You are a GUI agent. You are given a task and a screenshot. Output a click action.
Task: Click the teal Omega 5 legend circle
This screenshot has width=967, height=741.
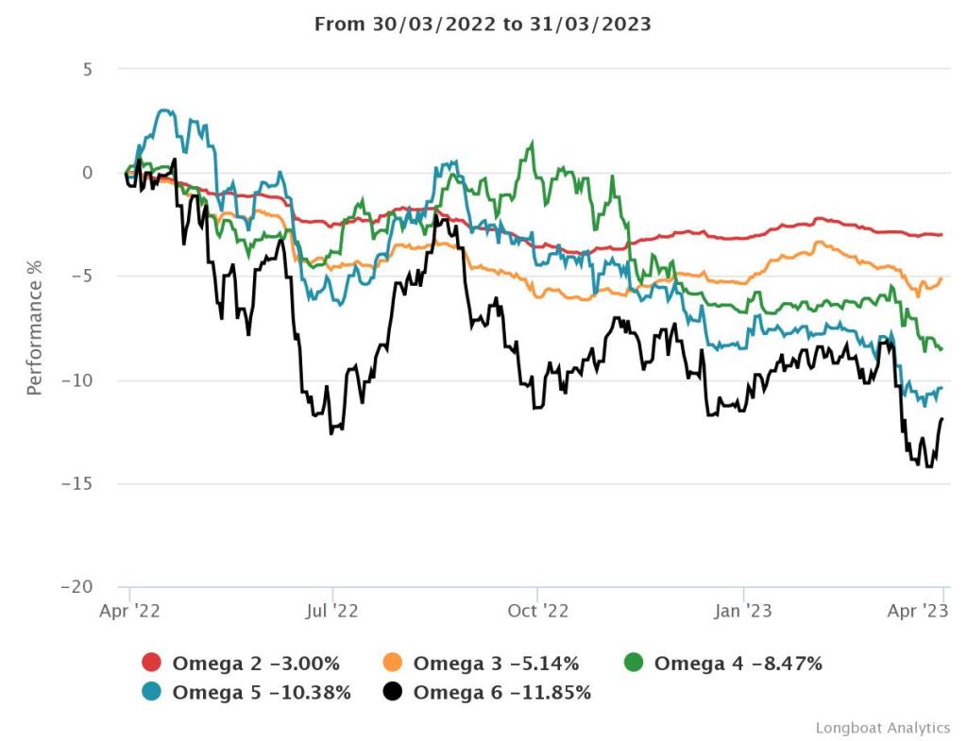coord(153,693)
